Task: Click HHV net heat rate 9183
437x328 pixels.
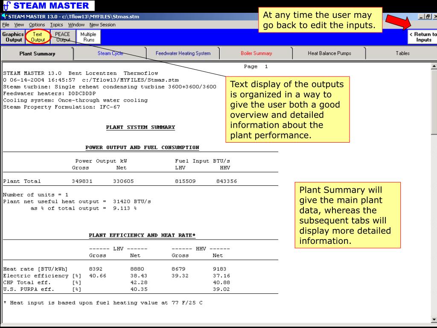Action: pyautogui.click(x=220, y=269)
